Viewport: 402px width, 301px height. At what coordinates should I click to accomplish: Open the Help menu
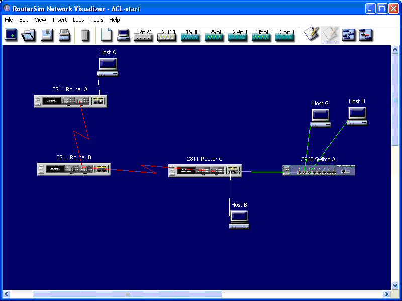tap(115, 20)
